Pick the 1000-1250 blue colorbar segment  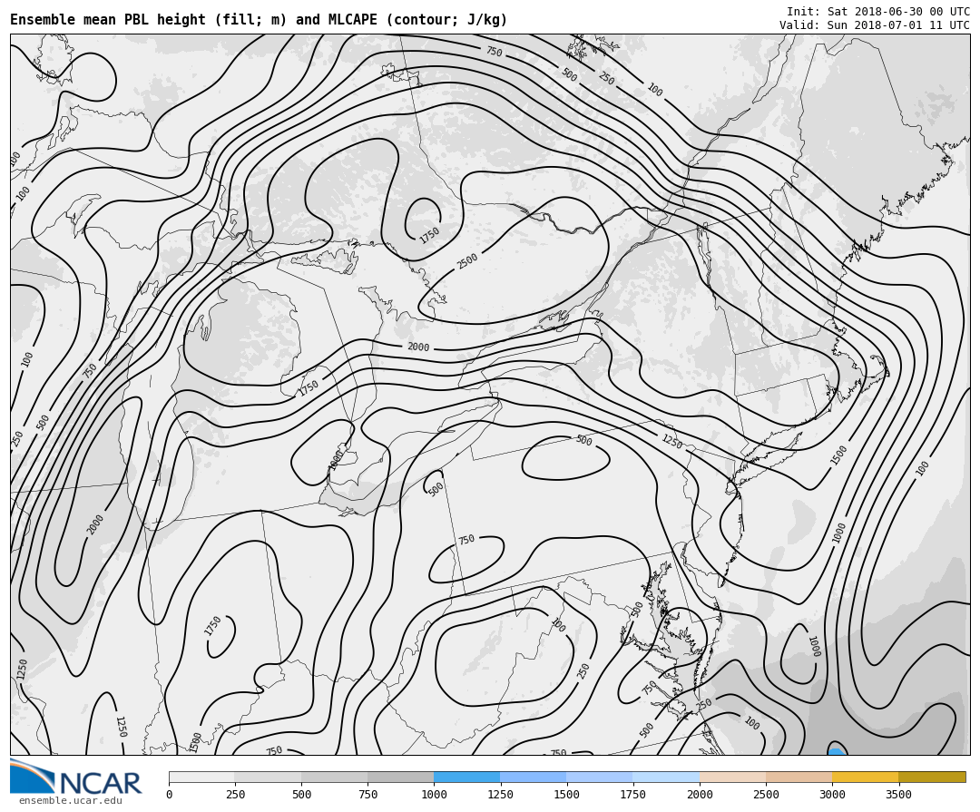point(467,777)
